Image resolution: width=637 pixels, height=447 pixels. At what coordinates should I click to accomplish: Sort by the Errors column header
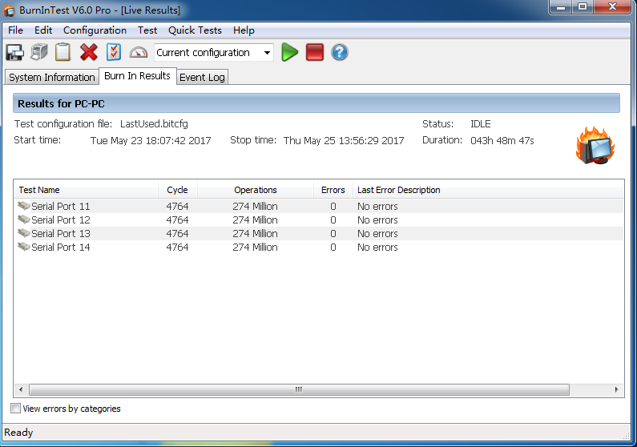(x=333, y=190)
